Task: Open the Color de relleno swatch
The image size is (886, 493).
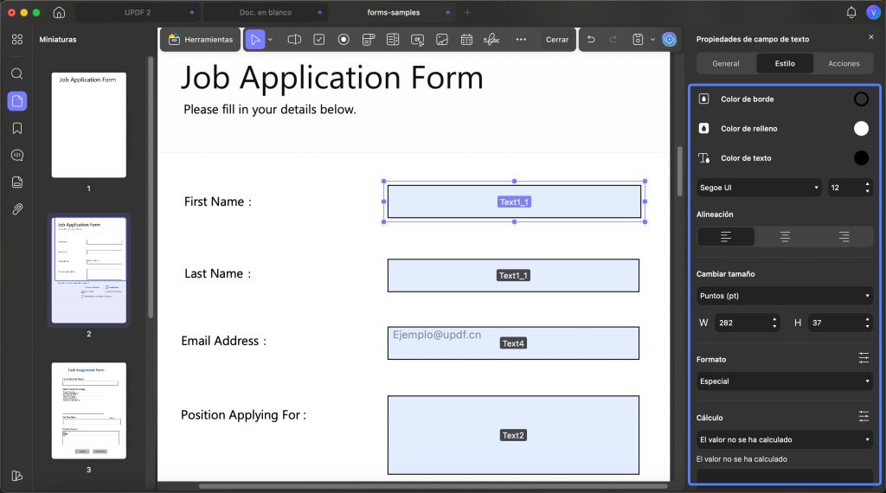Action: pyautogui.click(x=861, y=129)
